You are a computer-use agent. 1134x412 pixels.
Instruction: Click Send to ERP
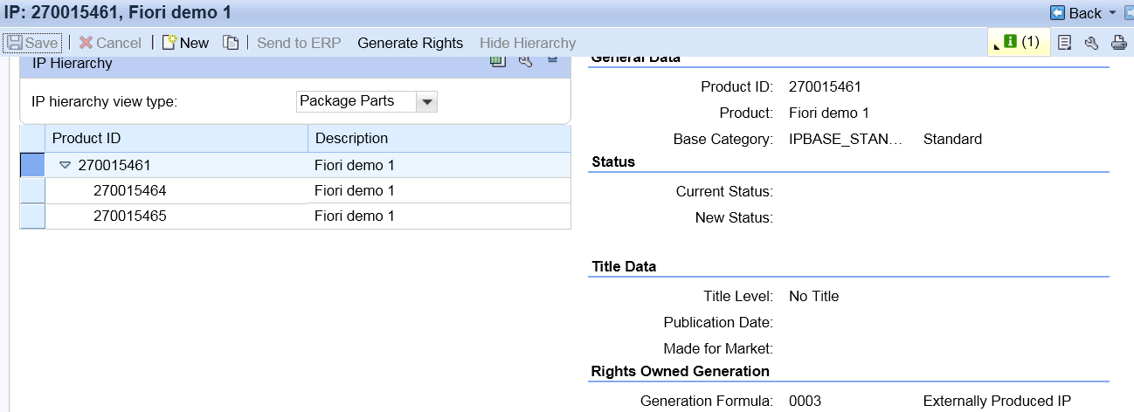pyautogui.click(x=299, y=43)
